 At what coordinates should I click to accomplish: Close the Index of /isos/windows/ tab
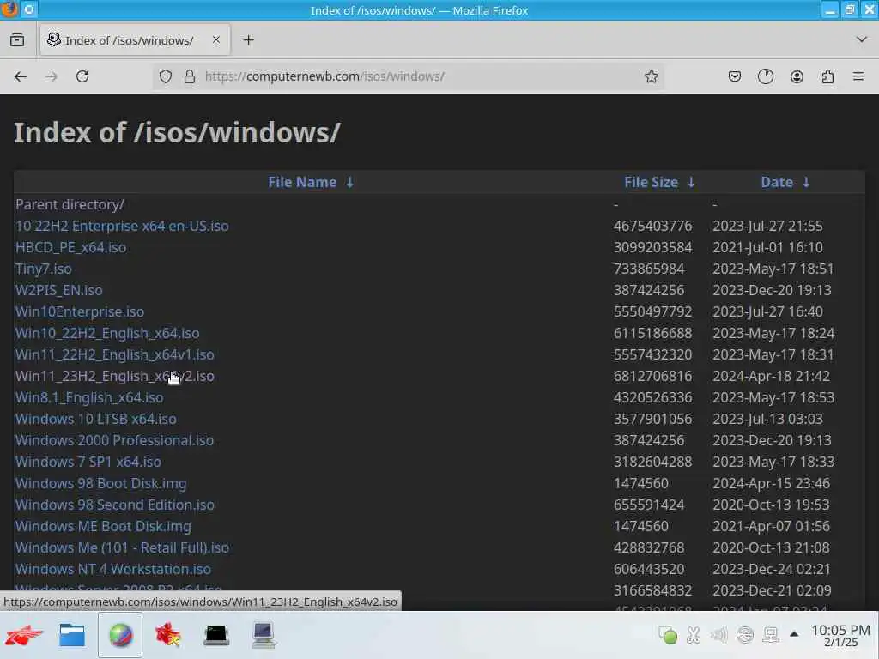point(215,39)
